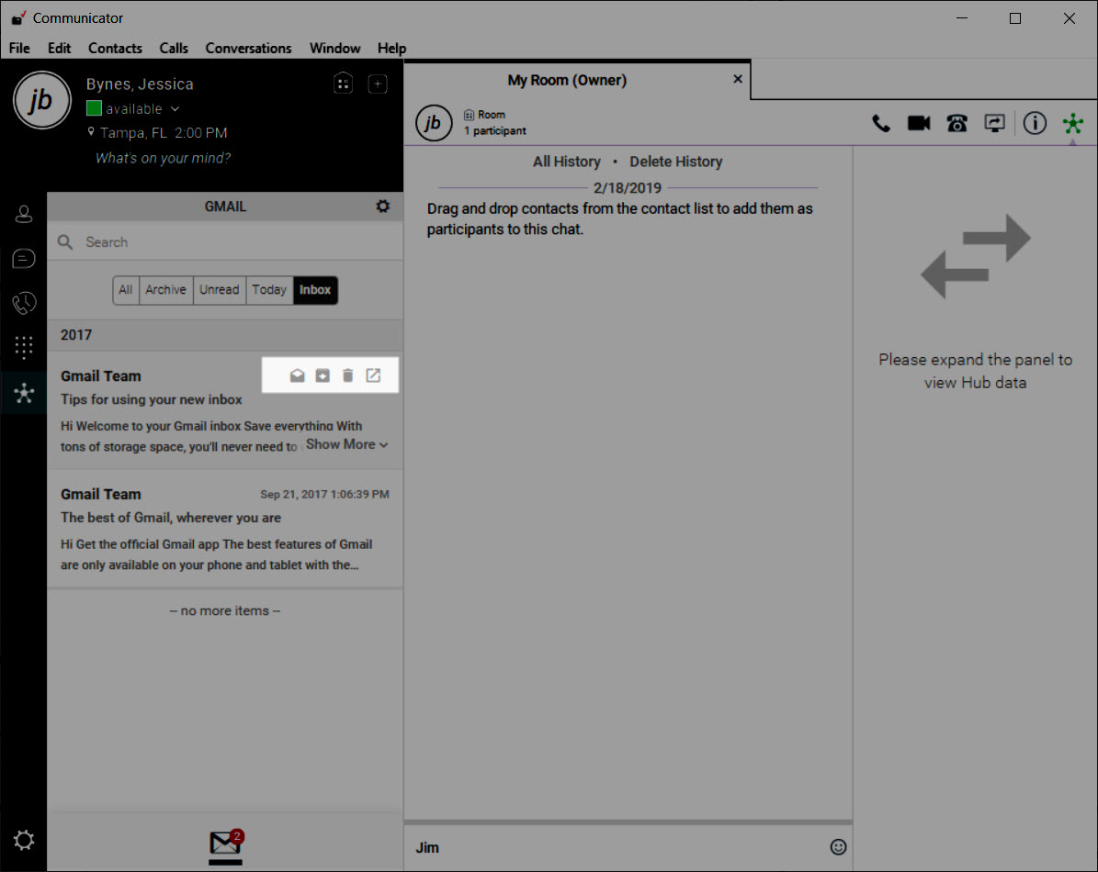
Task: Select the Today email filter
Action: tap(269, 289)
